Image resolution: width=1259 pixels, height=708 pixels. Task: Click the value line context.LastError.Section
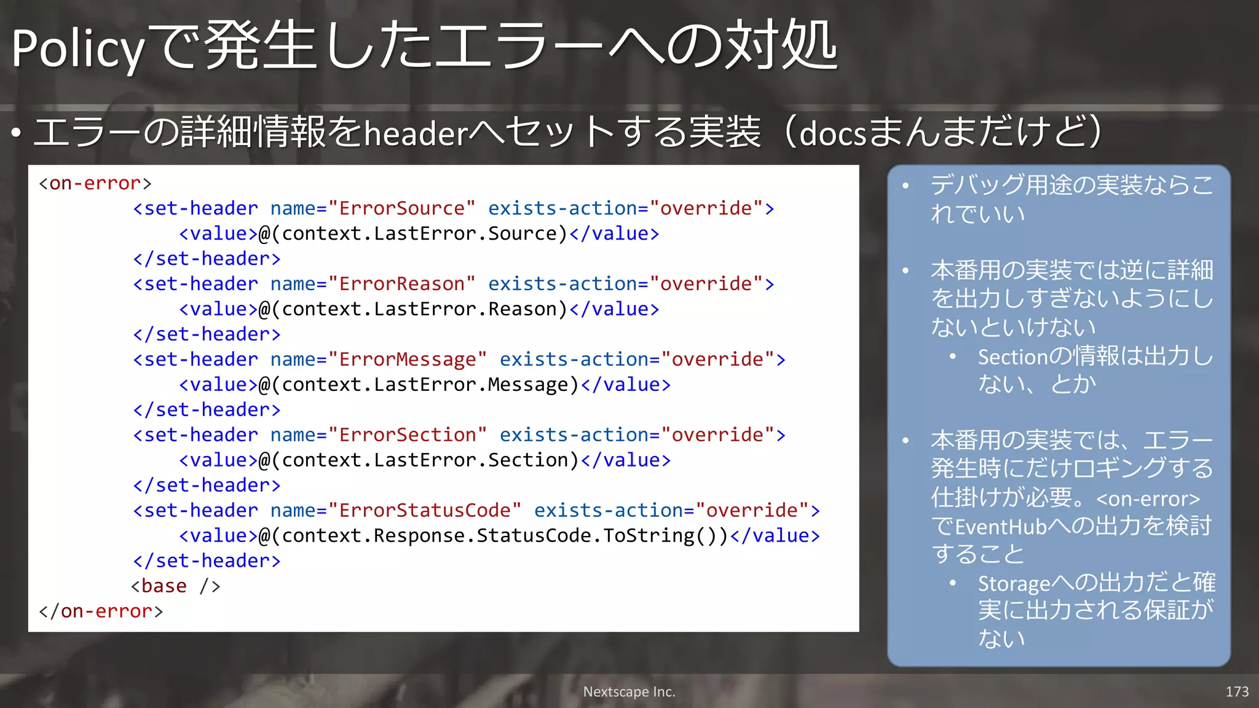click(425, 460)
